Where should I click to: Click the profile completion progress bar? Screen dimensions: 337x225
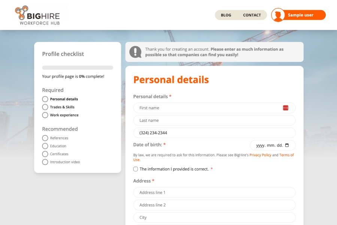point(78,67)
